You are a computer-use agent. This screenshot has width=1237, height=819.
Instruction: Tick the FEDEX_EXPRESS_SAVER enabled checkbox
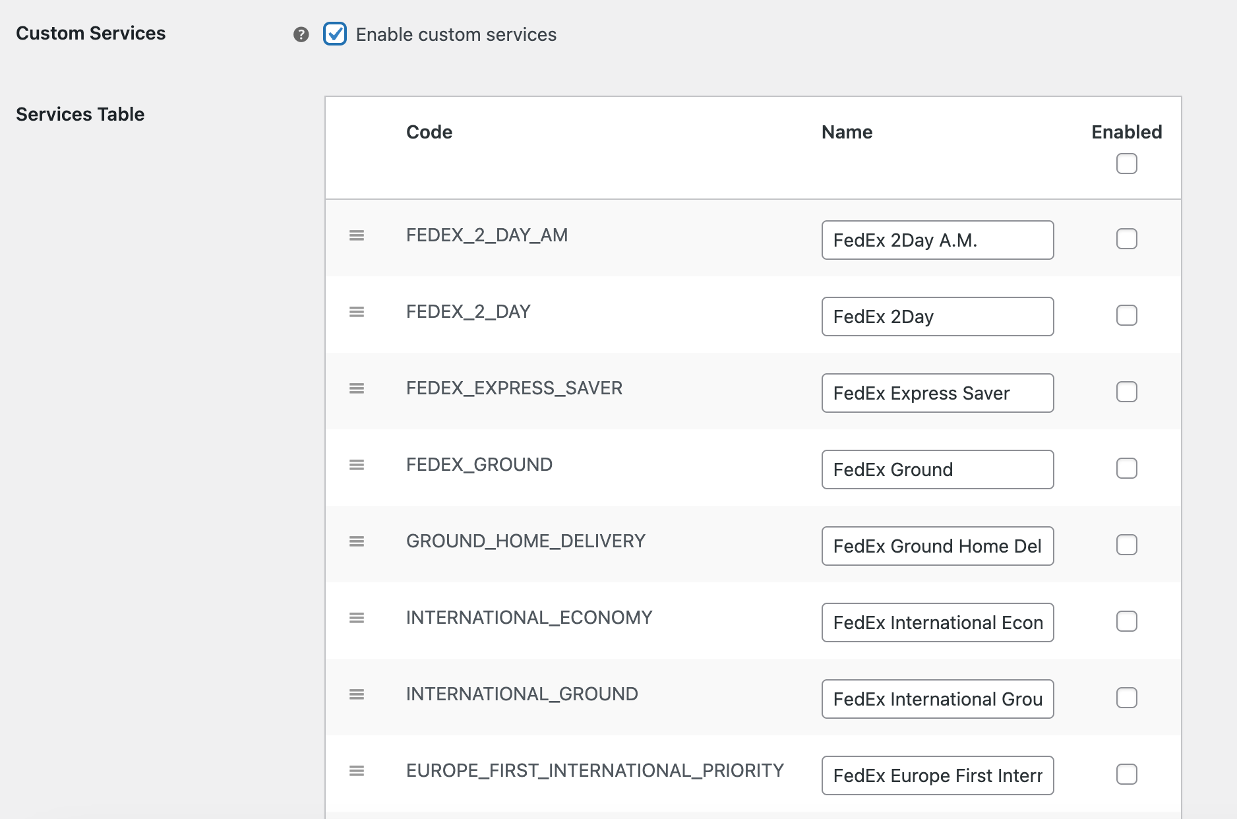[x=1127, y=392]
